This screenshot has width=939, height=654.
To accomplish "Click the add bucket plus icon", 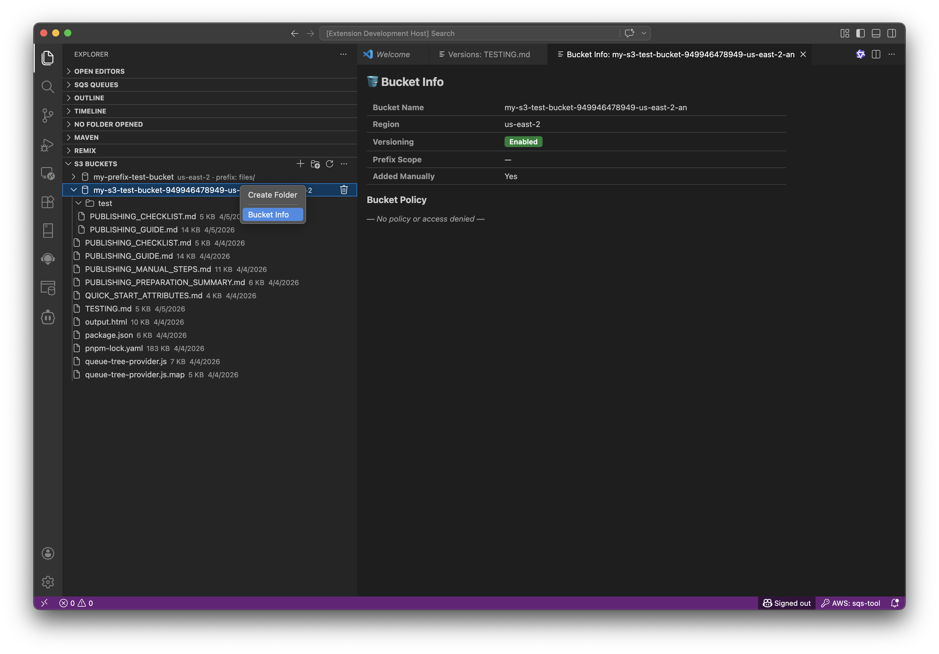I will (x=300, y=164).
